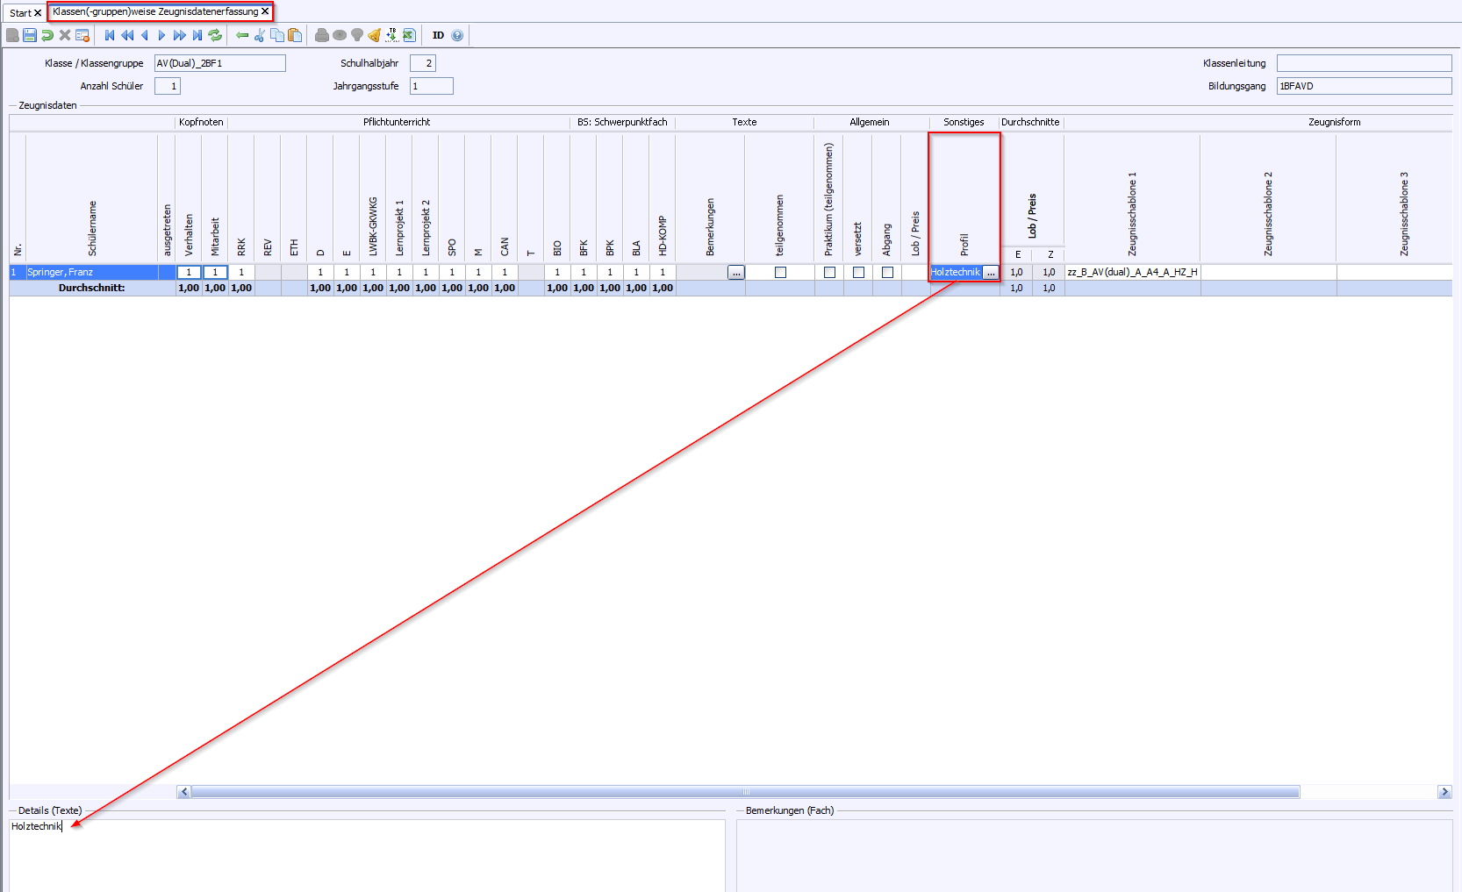Screen dimensions: 1462x892
Task: Click the golden bell icon
Action: click(x=375, y=35)
